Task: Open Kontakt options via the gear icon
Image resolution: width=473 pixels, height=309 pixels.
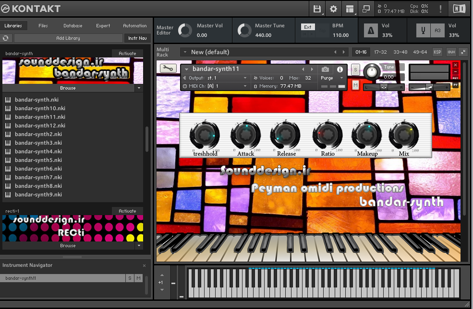Action: (333, 9)
